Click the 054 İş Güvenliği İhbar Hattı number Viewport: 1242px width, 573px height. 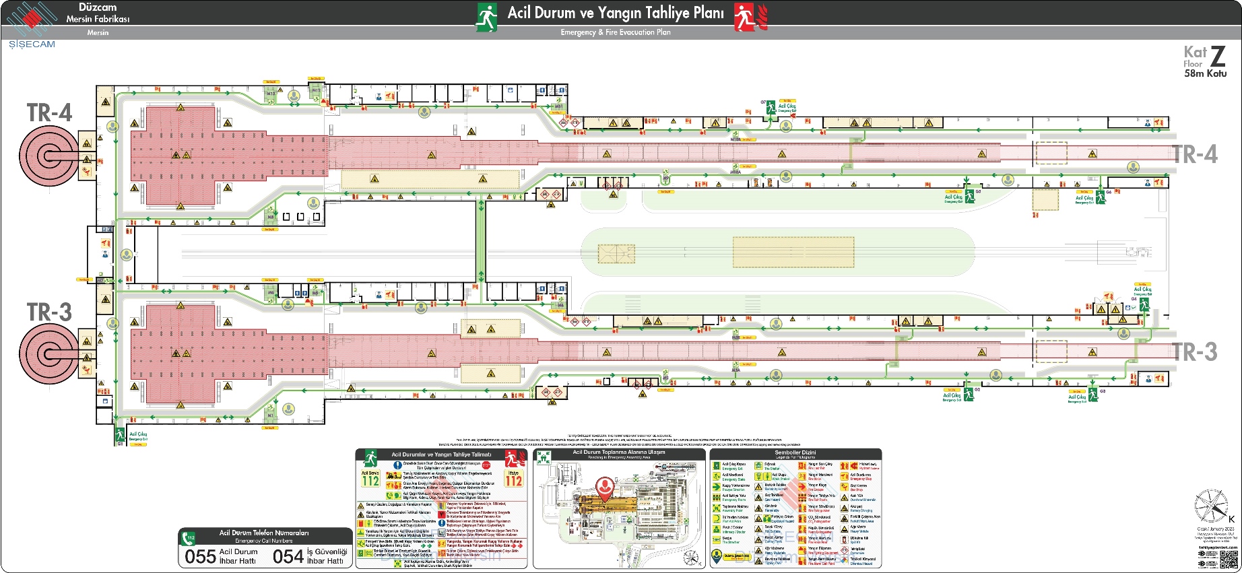coord(288,557)
